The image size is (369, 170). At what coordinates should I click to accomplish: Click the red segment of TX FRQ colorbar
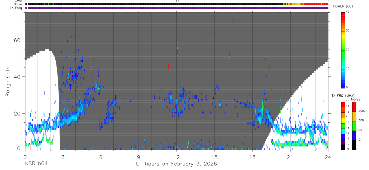tap(343, 104)
